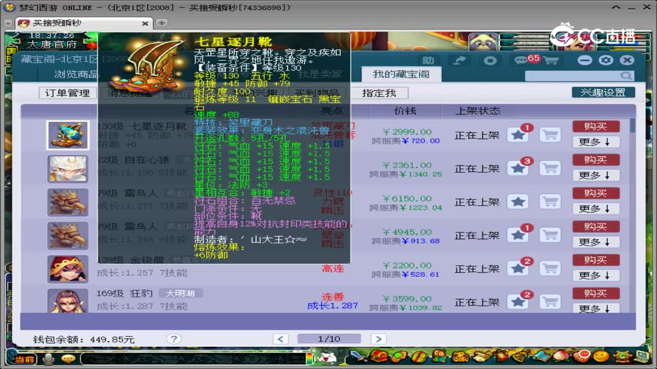The width and height of the screenshot is (657, 369).
Task: Click the 助 help icon in header
Action: [x=428, y=60]
